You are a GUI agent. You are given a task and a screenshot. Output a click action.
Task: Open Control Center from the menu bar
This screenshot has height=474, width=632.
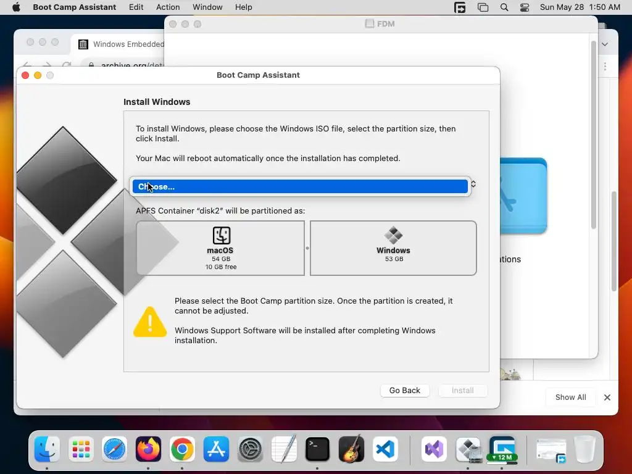(x=525, y=7)
